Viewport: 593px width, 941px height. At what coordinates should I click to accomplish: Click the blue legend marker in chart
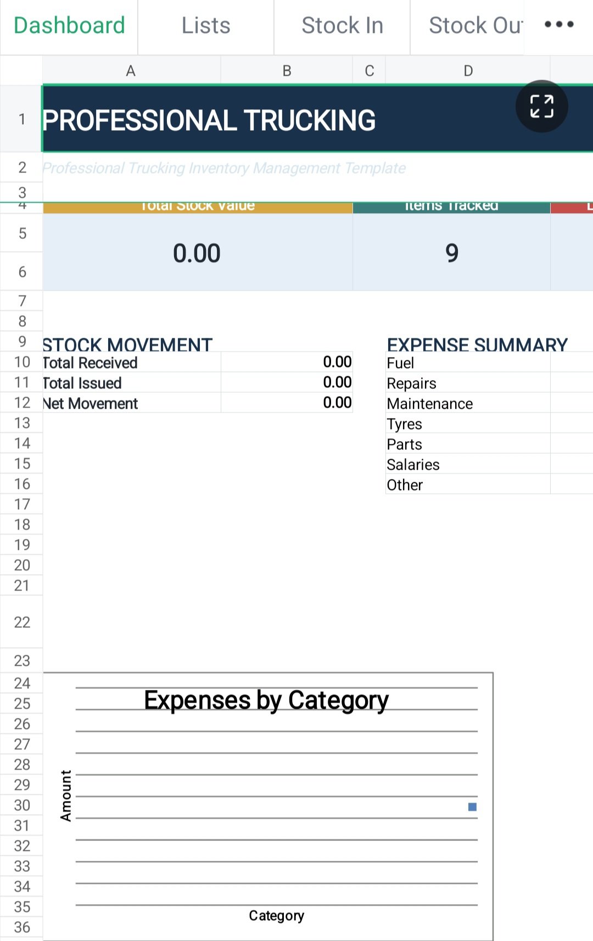click(x=472, y=807)
